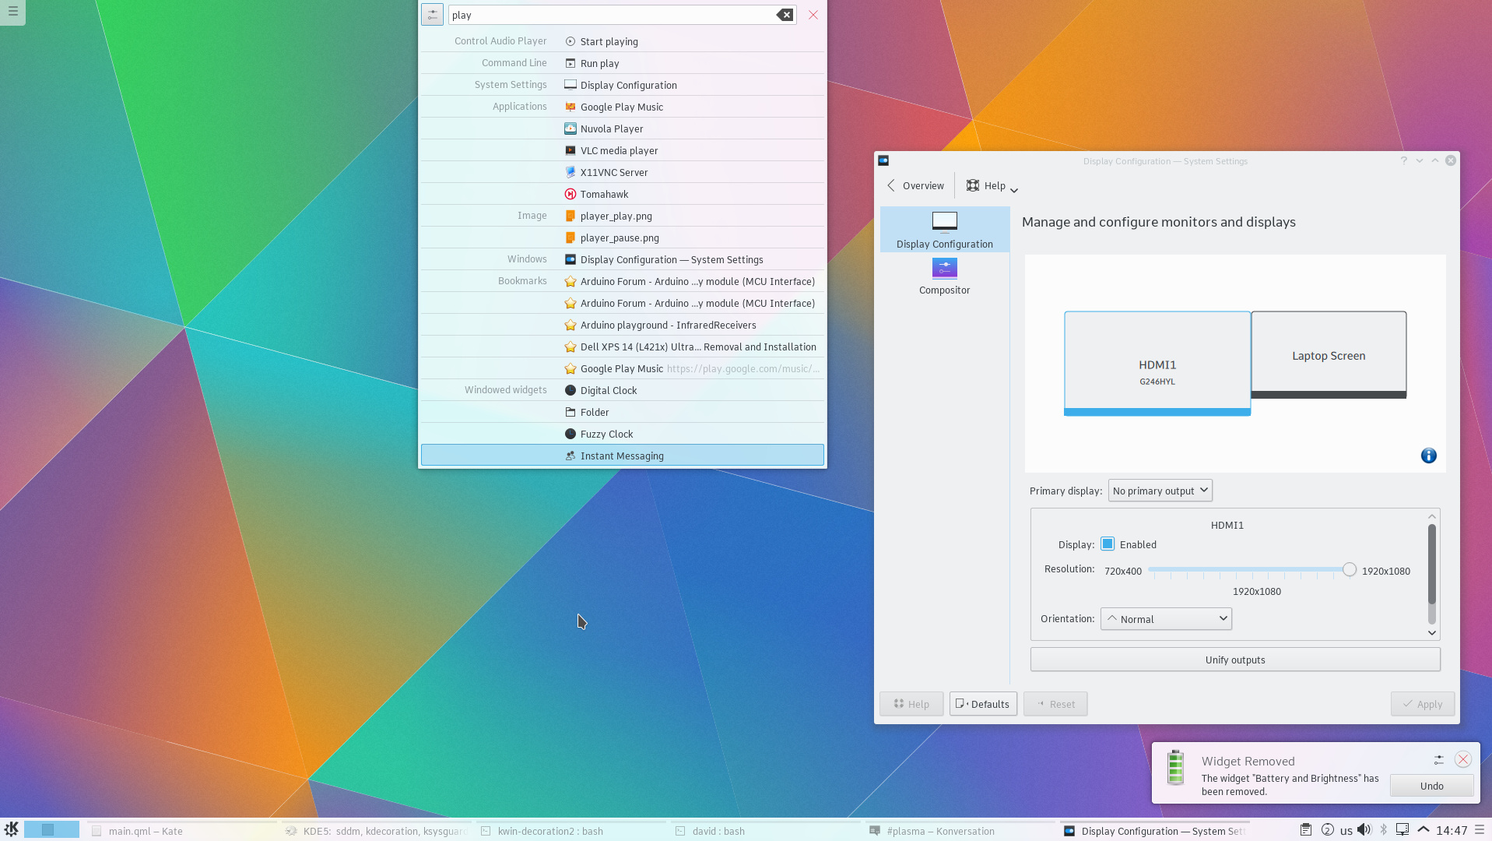Click the Unify outputs button
The image size is (1492, 841).
(1235, 659)
